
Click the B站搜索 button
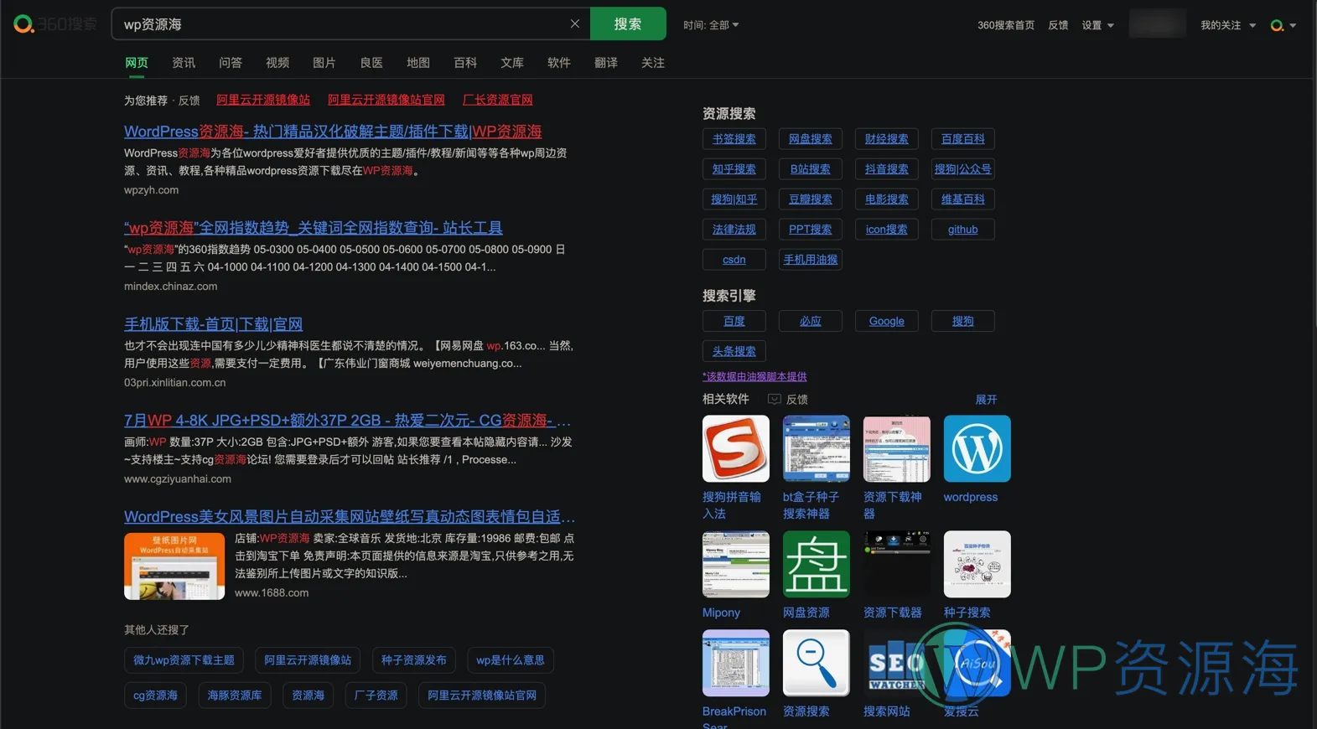tap(811, 169)
